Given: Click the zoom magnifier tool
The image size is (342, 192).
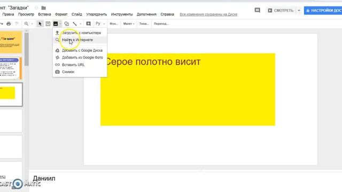Looking at the screenshot, I should point(26,23).
